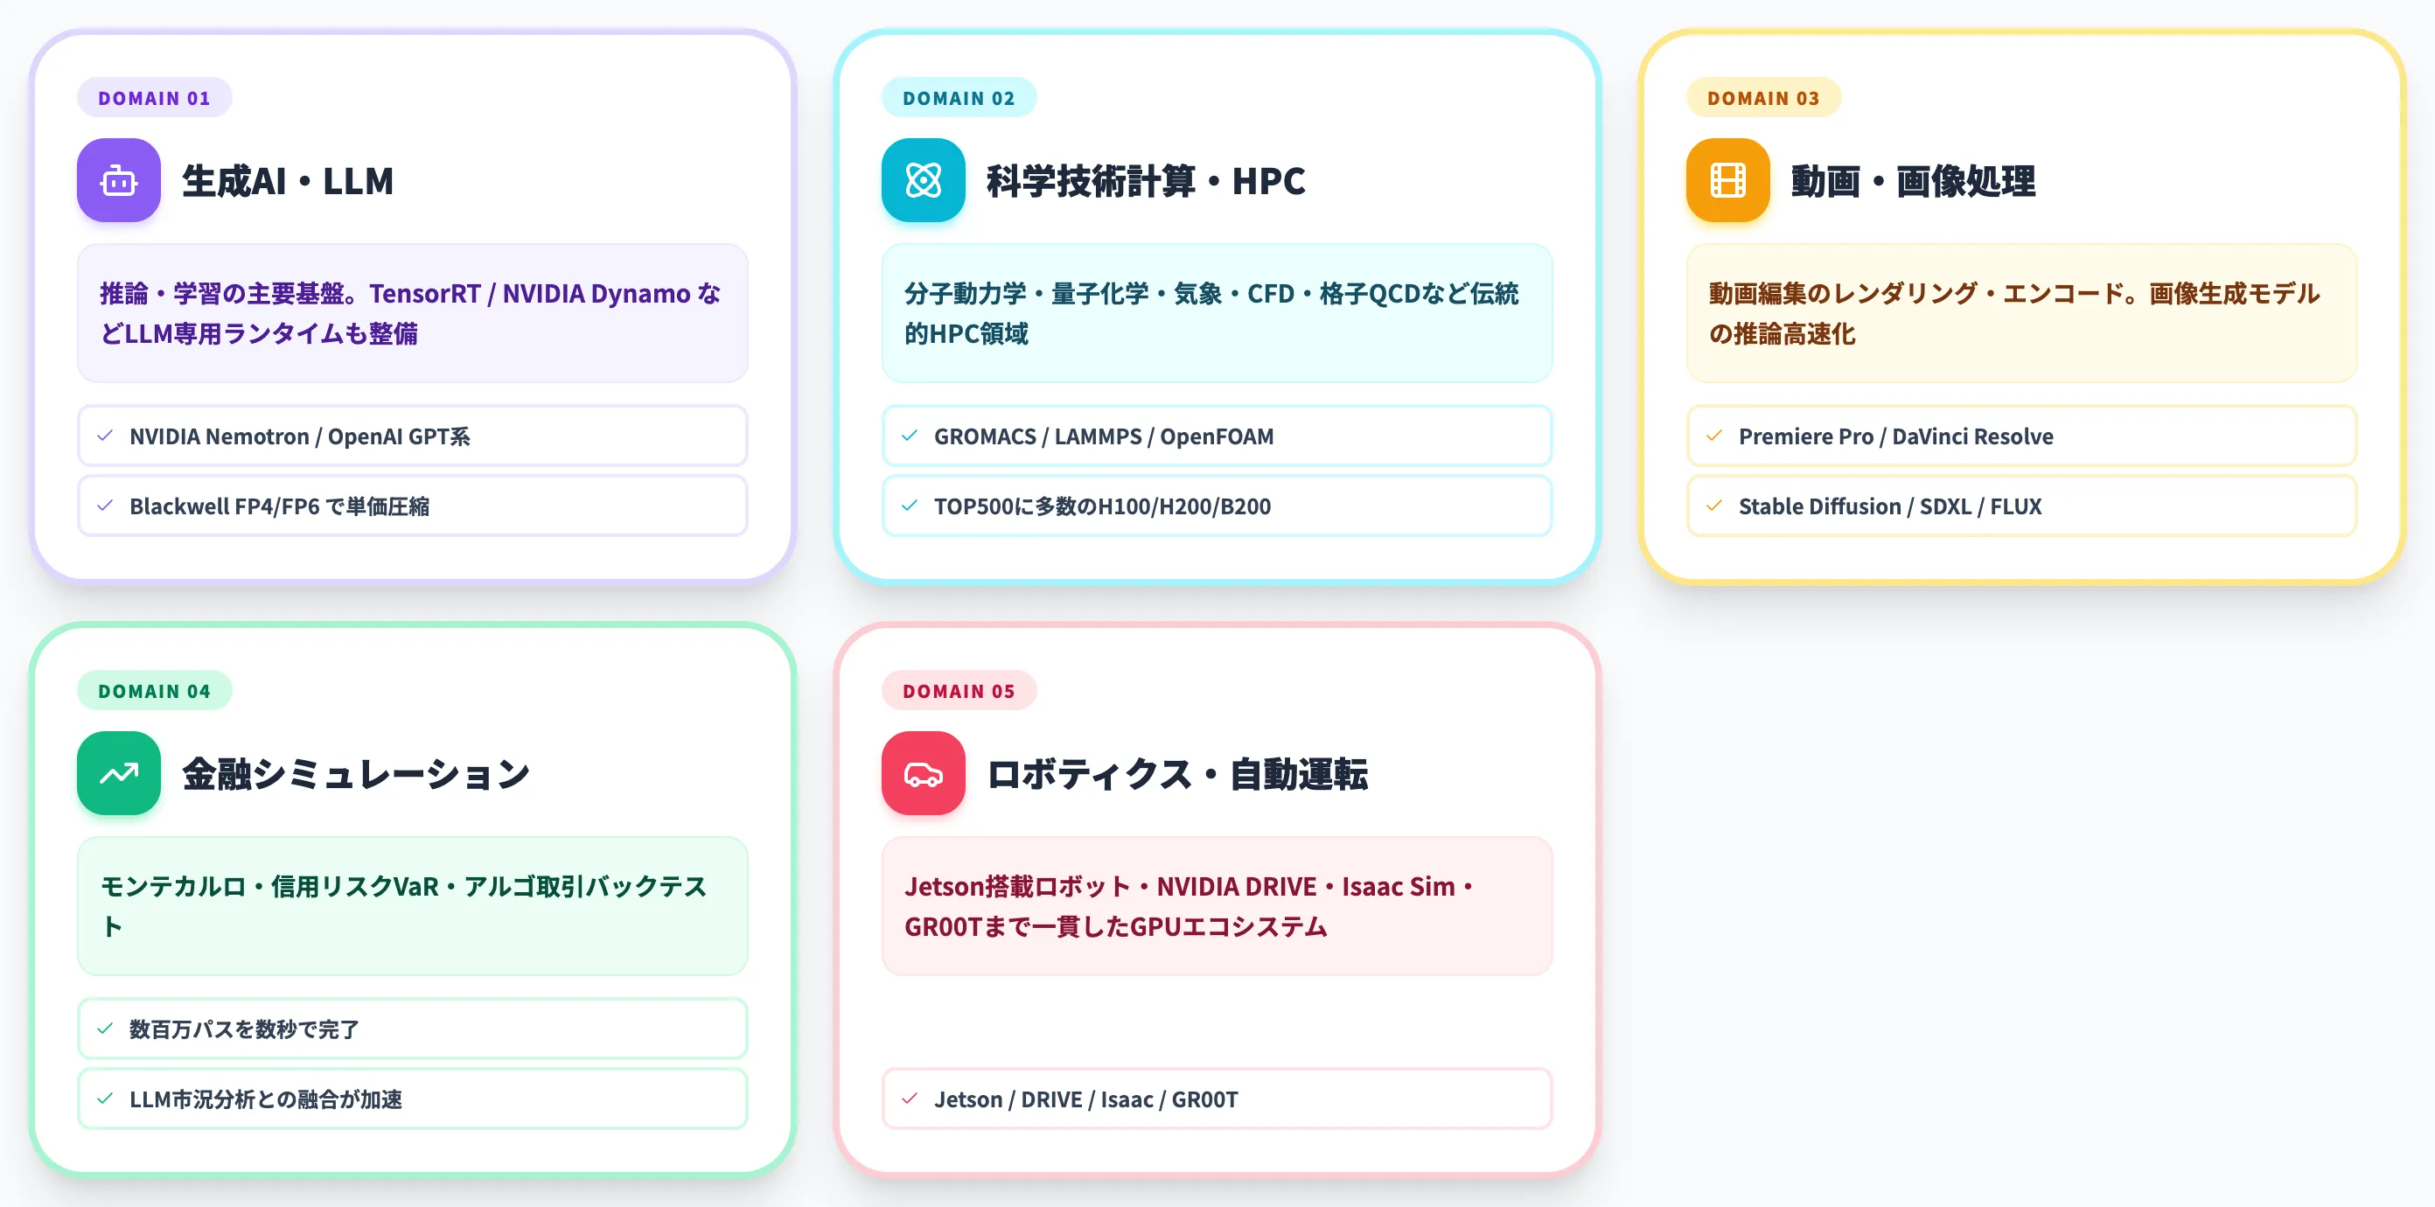The image size is (2435, 1207).
Task: Click the 動画・画像処理 heading
Action: (x=1913, y=180)
